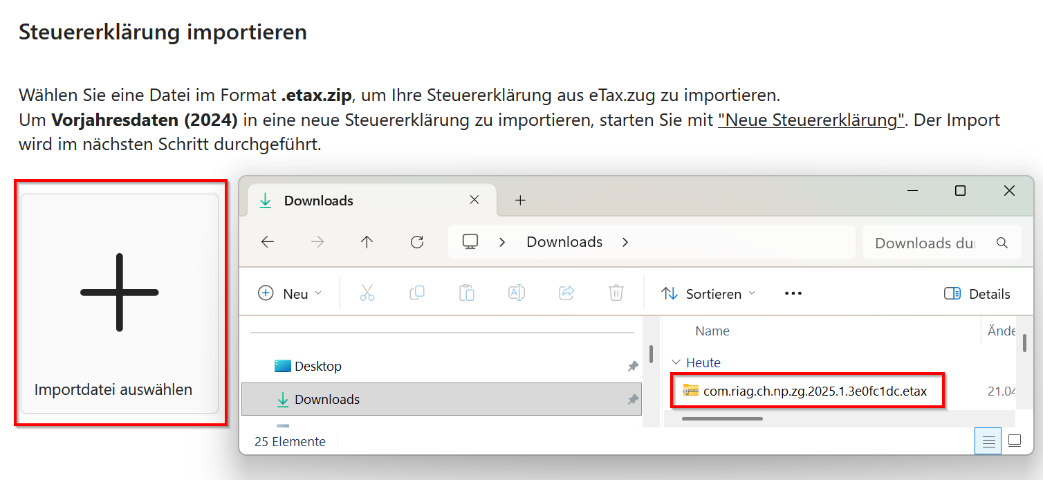Image resolution: width=1043 pixels, height=480 pixels.
Task: Expand chevron after the PC icon
Action: click(503, 242)
